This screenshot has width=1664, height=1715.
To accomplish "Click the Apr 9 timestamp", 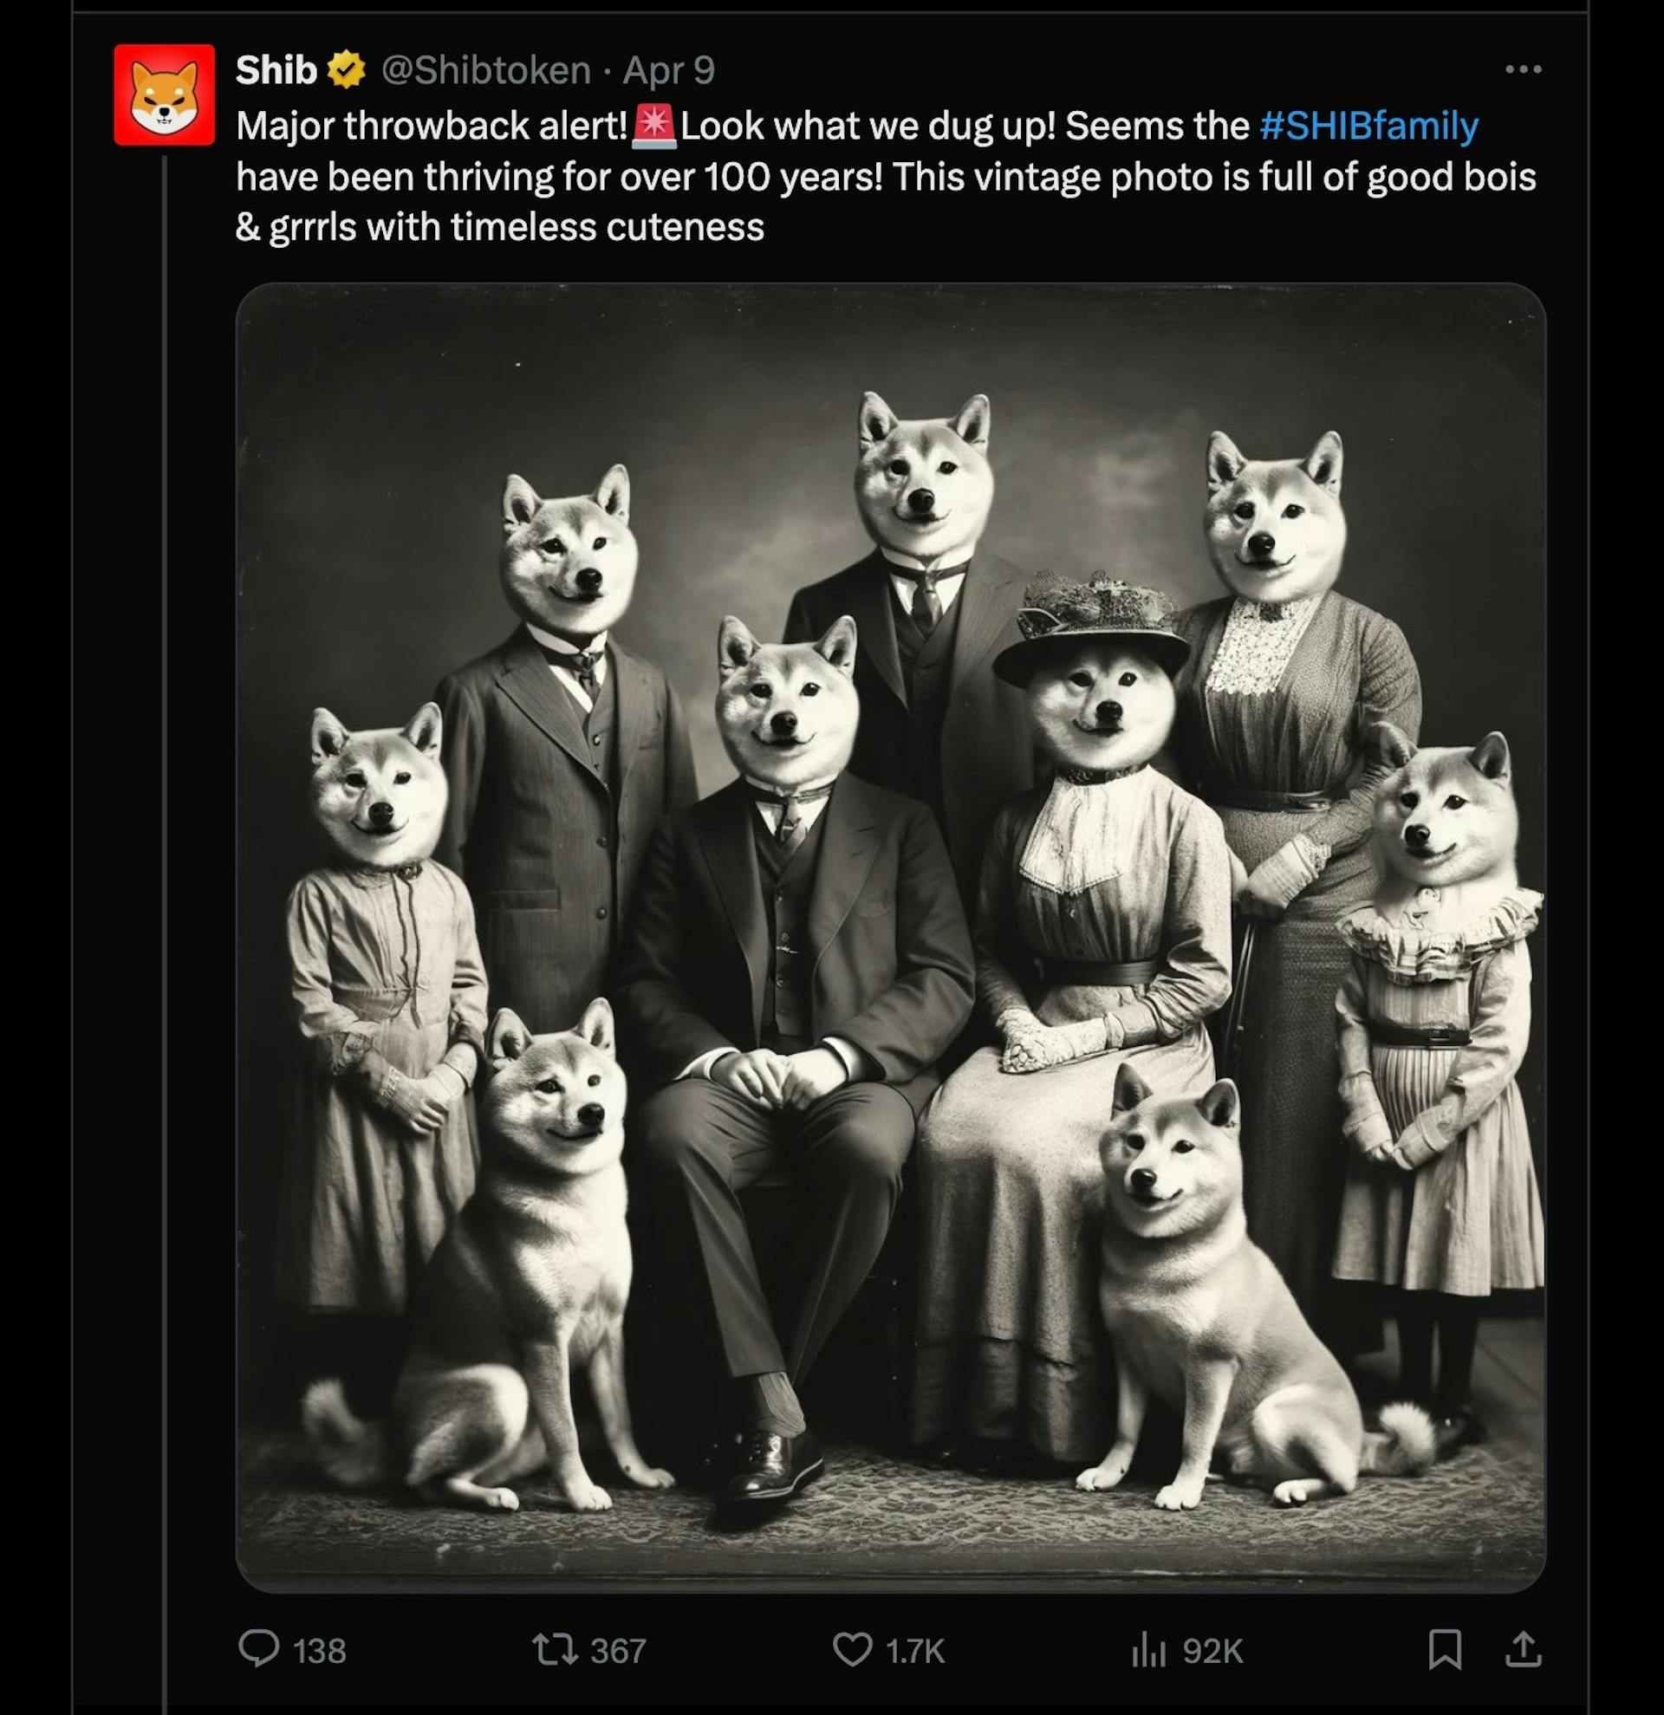I will click(x=668, y=70).
